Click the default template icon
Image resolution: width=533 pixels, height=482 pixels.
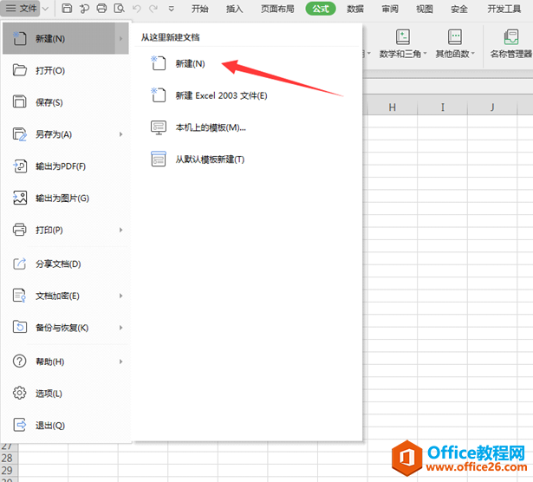159,160
